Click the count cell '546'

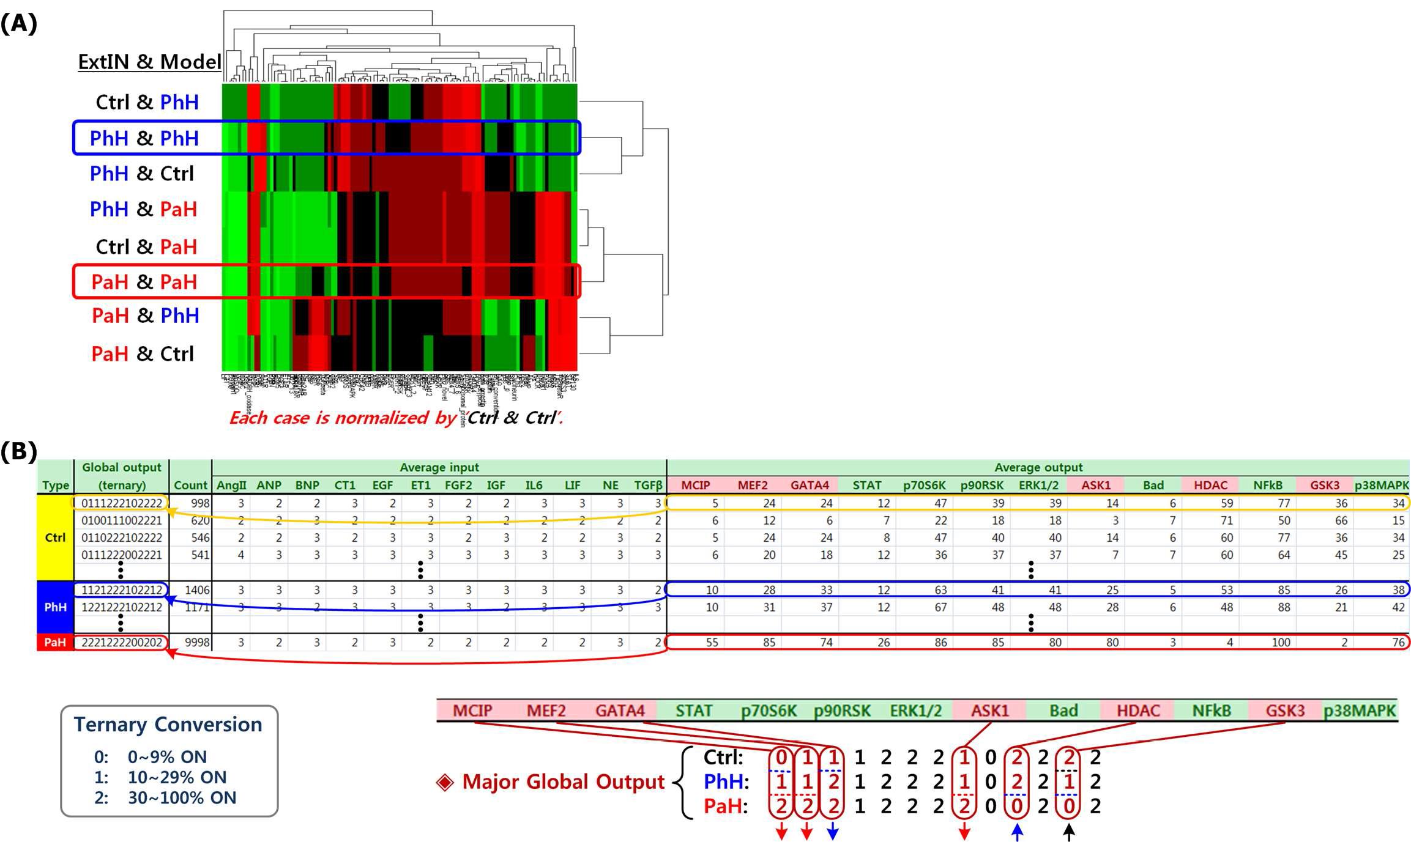pos(200,537)
